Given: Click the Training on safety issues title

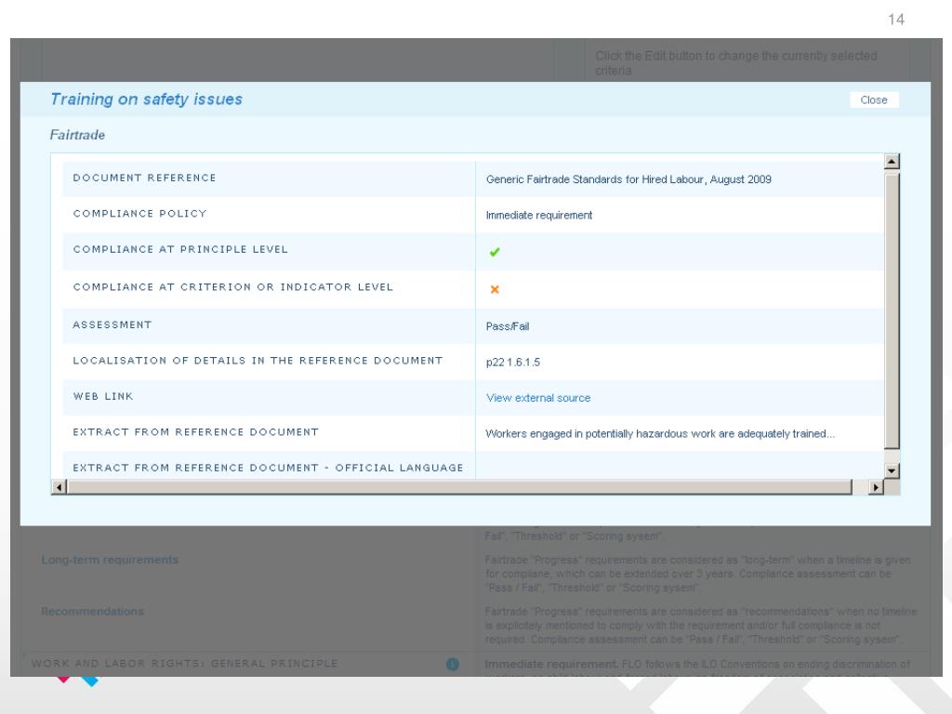Looking at the screenshot, I should [146, 99].
